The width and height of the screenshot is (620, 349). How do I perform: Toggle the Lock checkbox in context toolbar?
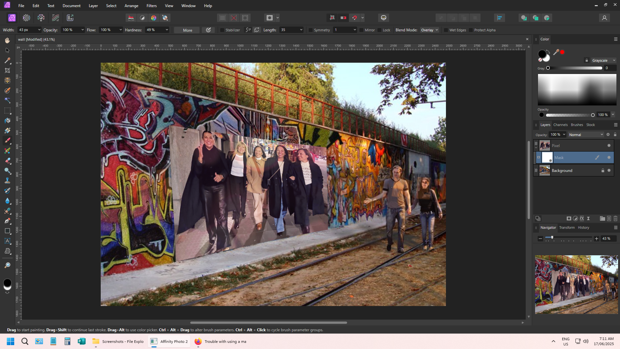click(x=379, y=30)
